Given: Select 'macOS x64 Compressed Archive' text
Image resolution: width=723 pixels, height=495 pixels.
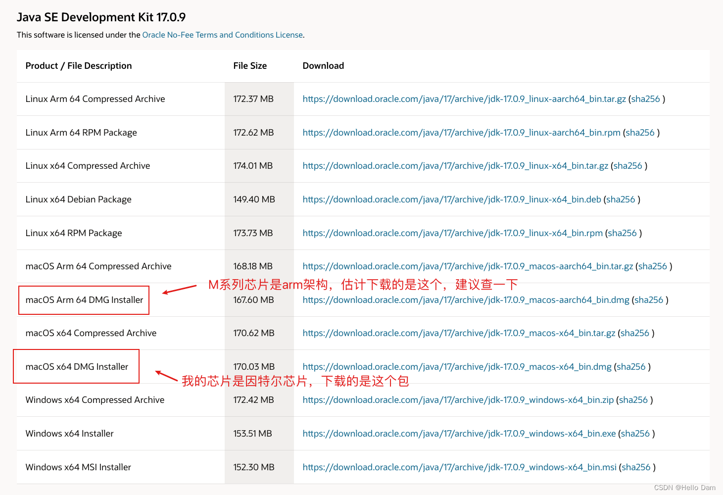Looking at the screenshot, I should (x=91, y=333).
